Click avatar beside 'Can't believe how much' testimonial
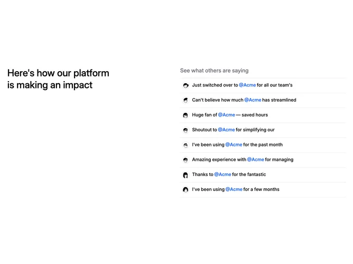Viewport: 353px width, 264px height. [x=185, y=100]
